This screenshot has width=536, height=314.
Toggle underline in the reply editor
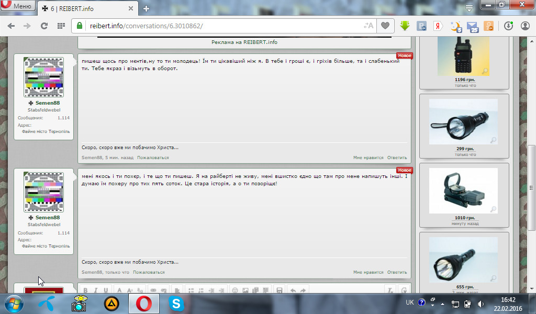point(106,290)
